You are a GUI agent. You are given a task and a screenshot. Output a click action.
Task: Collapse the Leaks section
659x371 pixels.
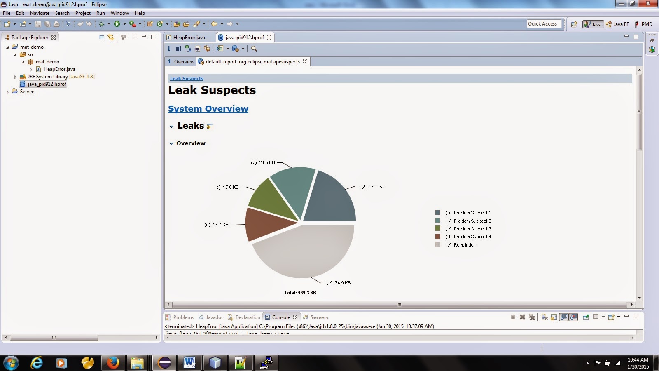171,126
